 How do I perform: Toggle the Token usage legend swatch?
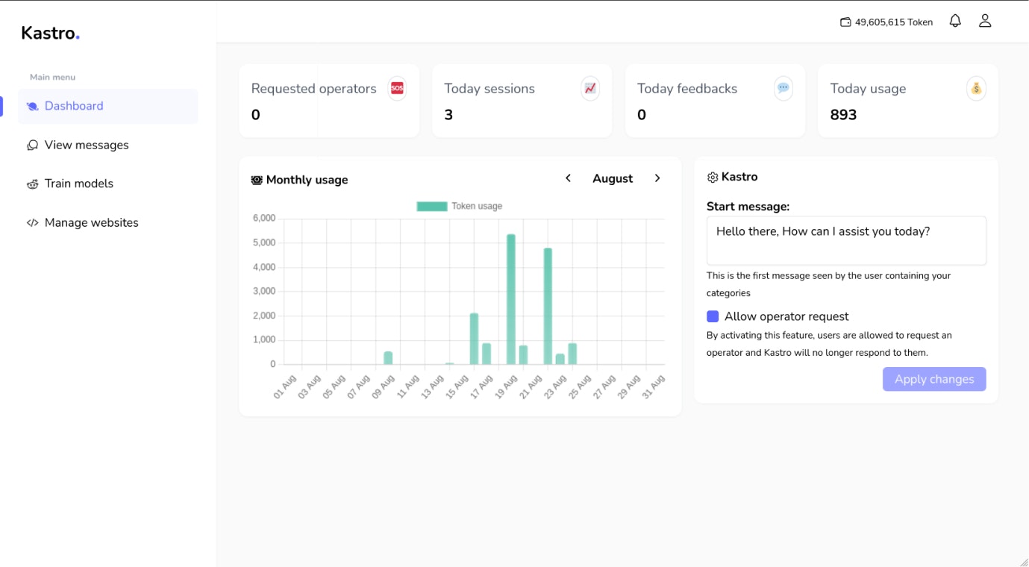coord(432,206)
